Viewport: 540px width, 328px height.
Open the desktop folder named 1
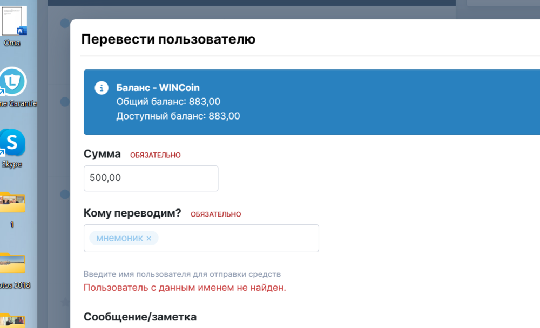[x=12, y=203]
